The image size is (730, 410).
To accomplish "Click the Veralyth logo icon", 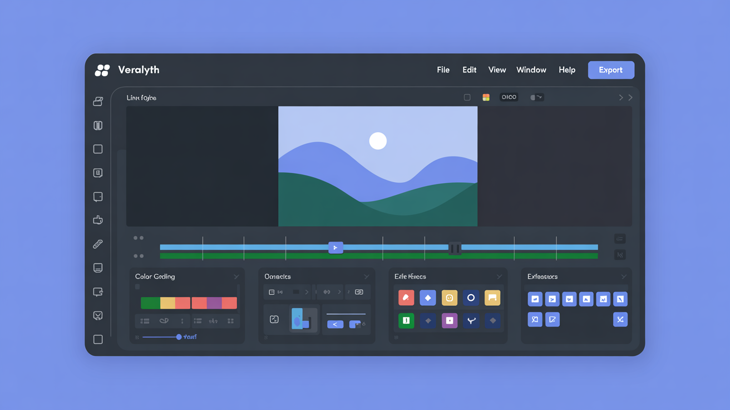I will coord(102,70).
